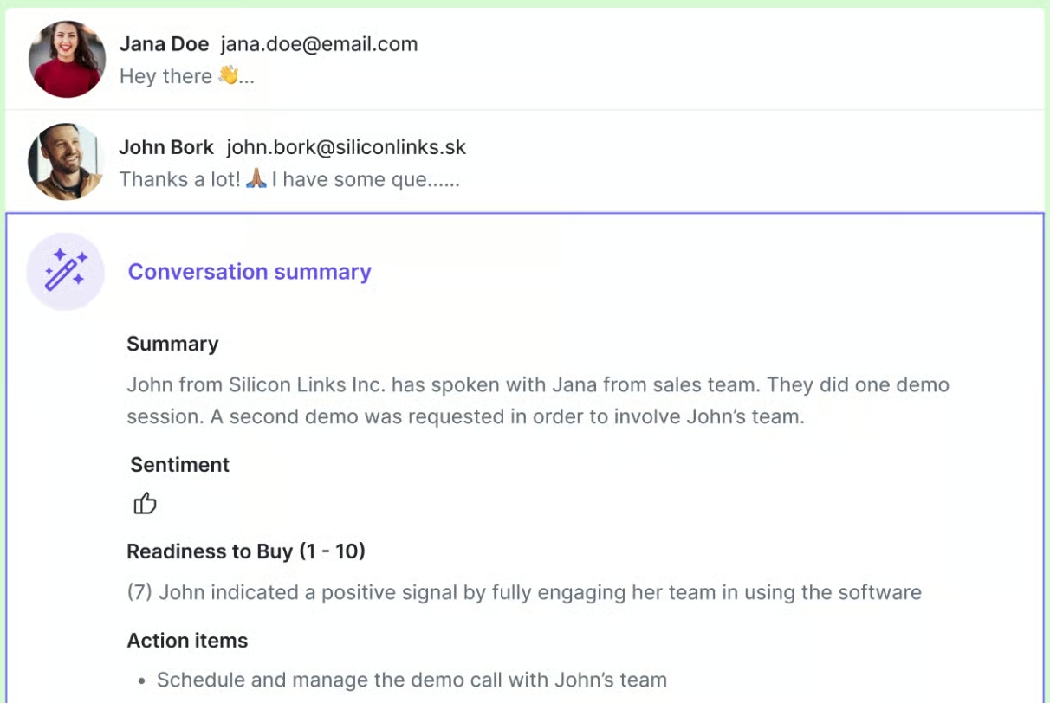Image resolution: width=1050 pixels, height=703 pixels.
Task: Select the Jana Doe sender name
Action: 164,44
